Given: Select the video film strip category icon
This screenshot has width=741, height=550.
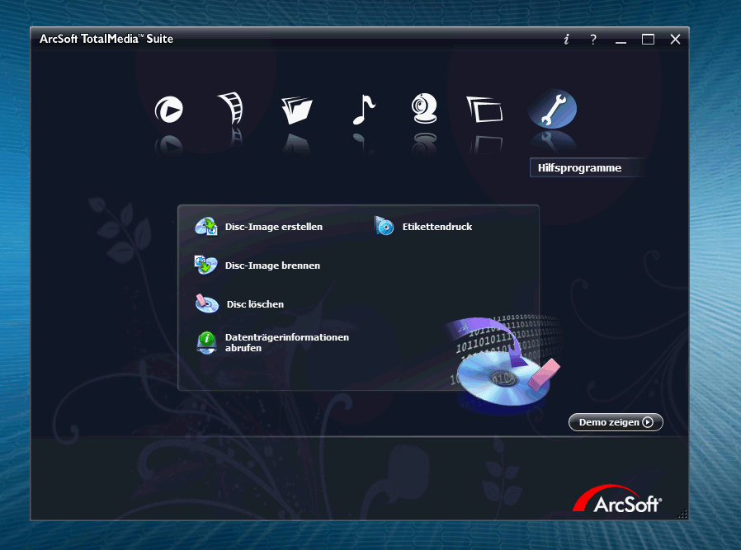Looking at the screenshot, I should 231,108.
